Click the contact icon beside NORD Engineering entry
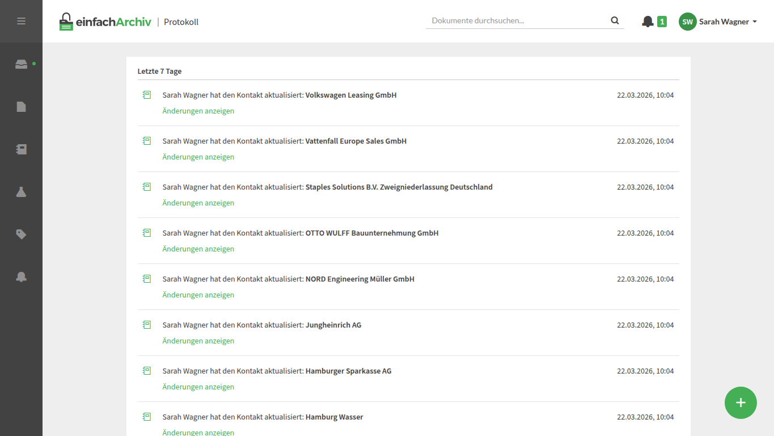This screenshot has width=774, height=436. [147, 279]
